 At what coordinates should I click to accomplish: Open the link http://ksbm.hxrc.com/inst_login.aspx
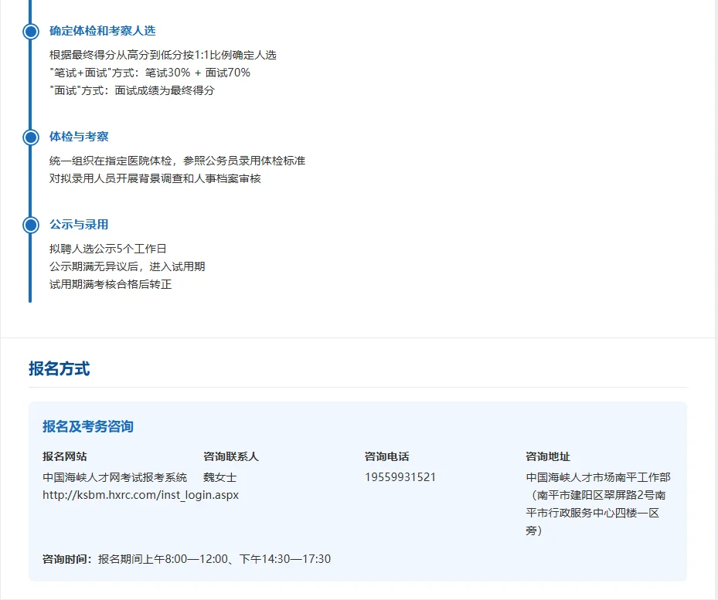pos(141,495)
